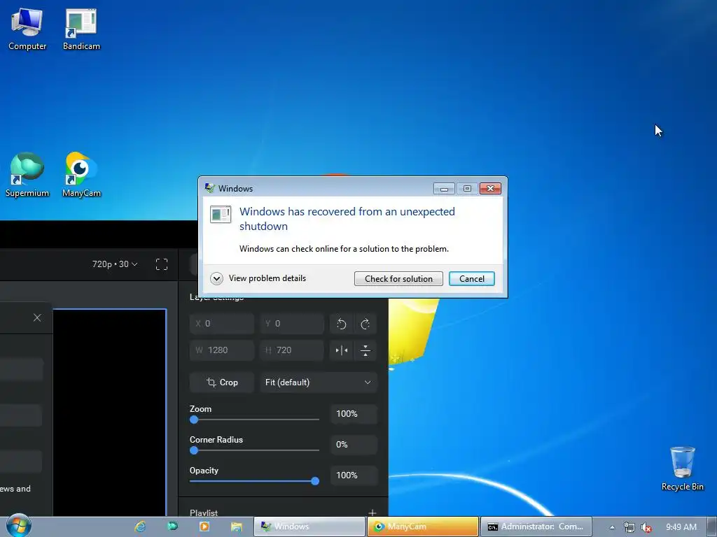Minimize the Windows recovery dialog
717x537 pixels.
[x=444, y=188]
